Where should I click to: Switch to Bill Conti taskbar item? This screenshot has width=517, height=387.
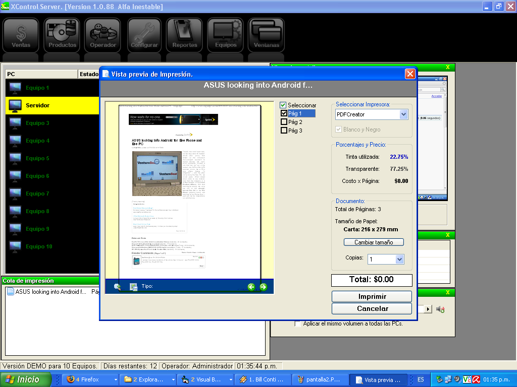263,380
